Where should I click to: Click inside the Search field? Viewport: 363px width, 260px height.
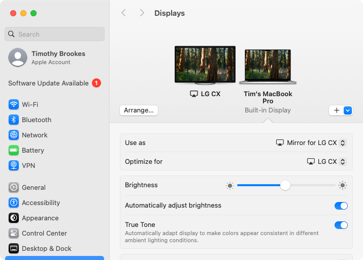click(54, 34)
